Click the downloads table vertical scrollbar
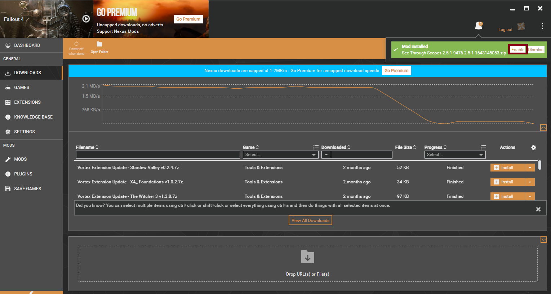Viewport: 551px width, 294px height. (x=540, y=165)
